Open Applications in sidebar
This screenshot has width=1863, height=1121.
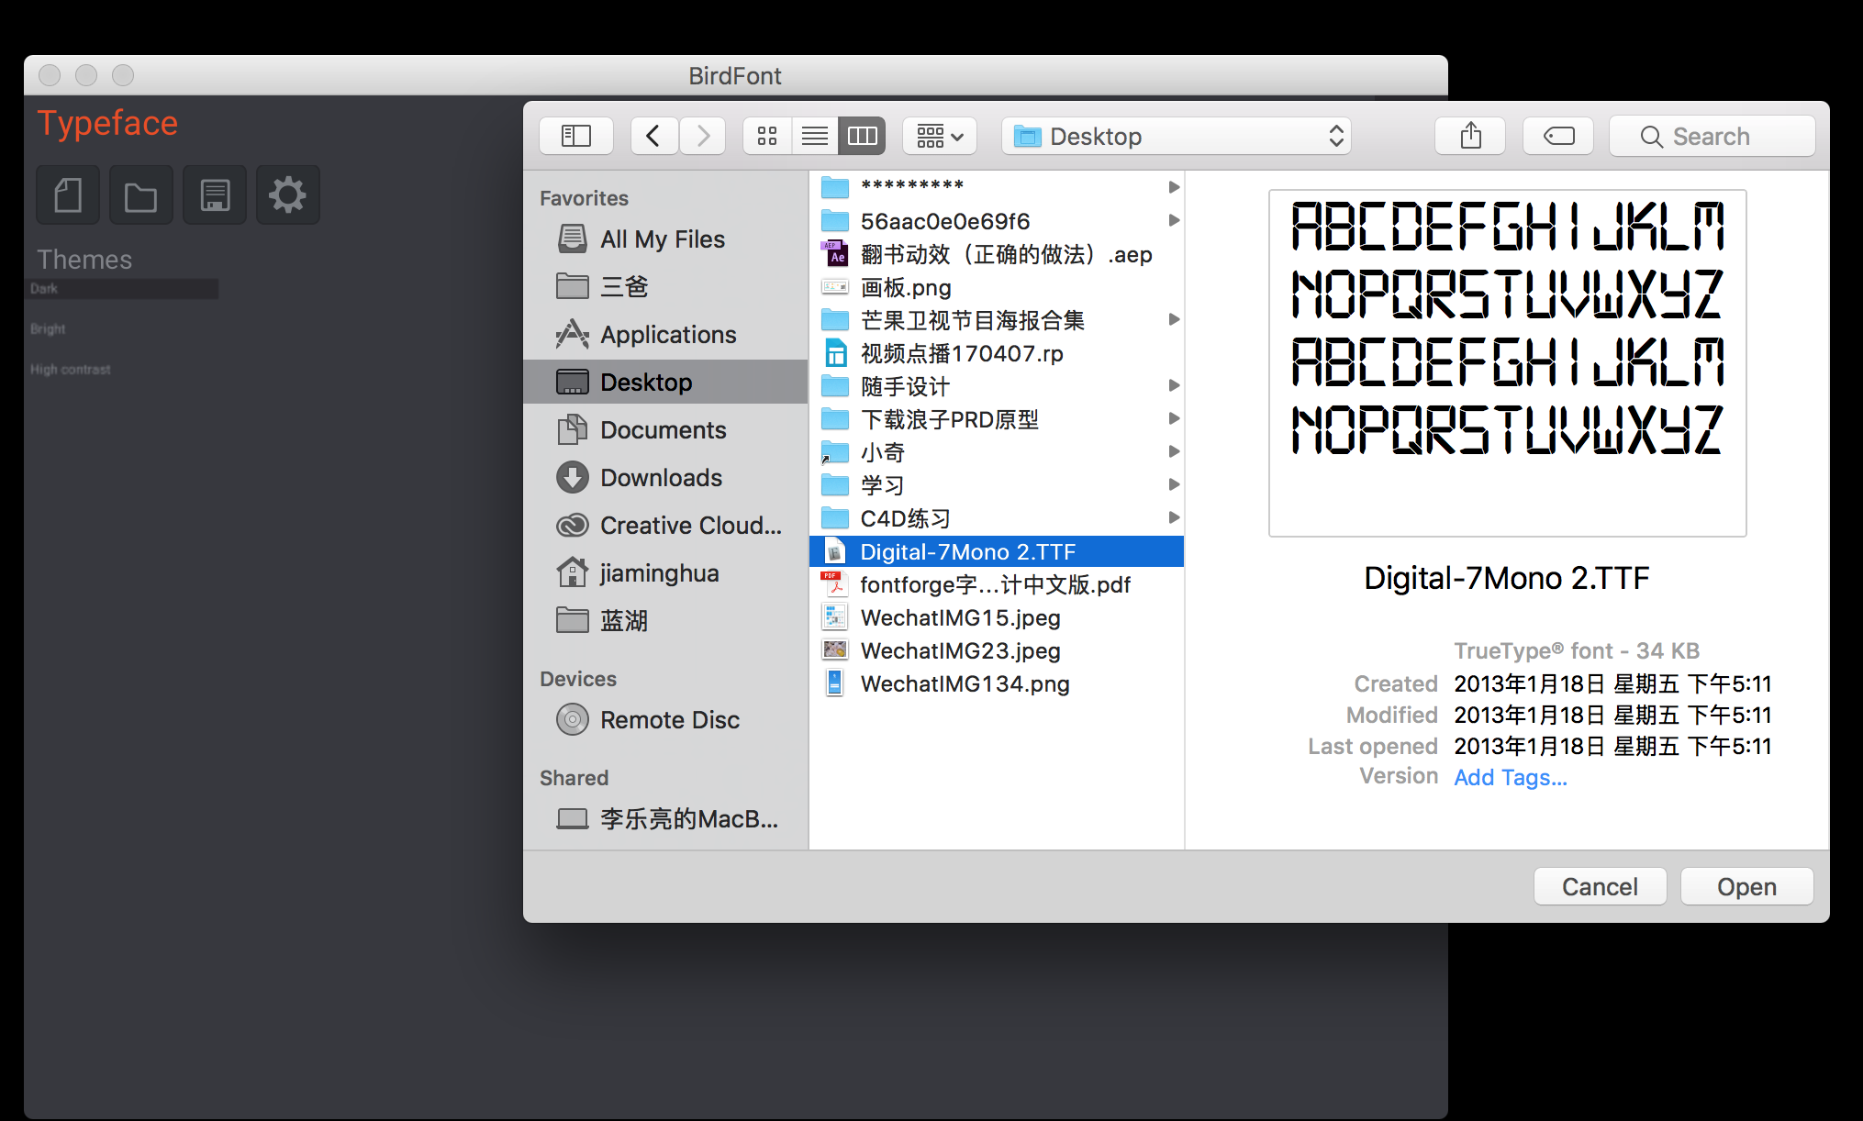click(x=665, y=335)
